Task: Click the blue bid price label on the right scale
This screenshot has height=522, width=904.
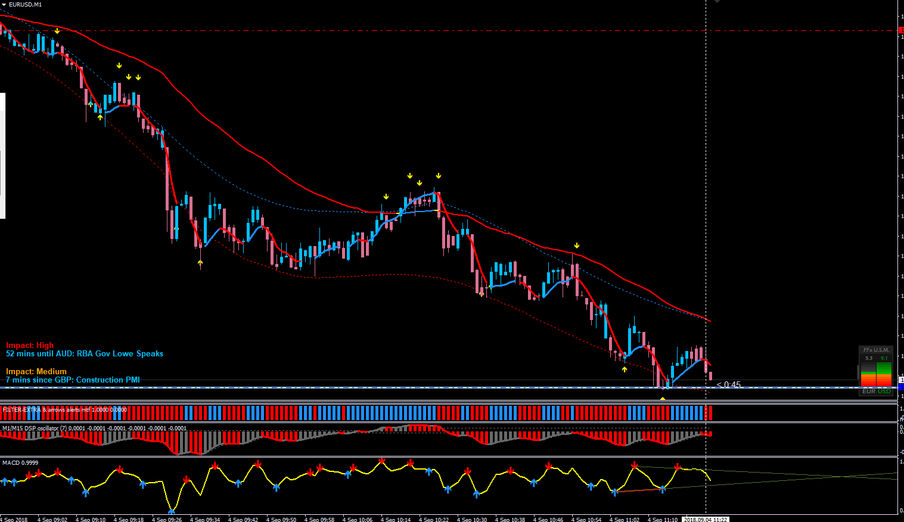Action: pos(901,387)
